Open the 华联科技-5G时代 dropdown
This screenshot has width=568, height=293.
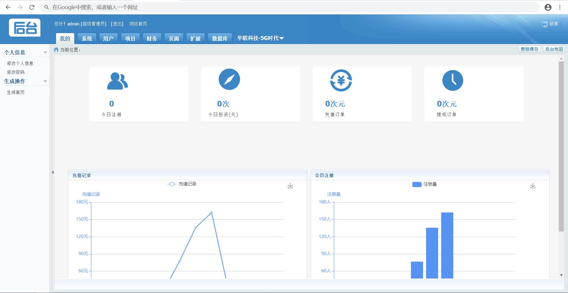[x=260, y=38]
